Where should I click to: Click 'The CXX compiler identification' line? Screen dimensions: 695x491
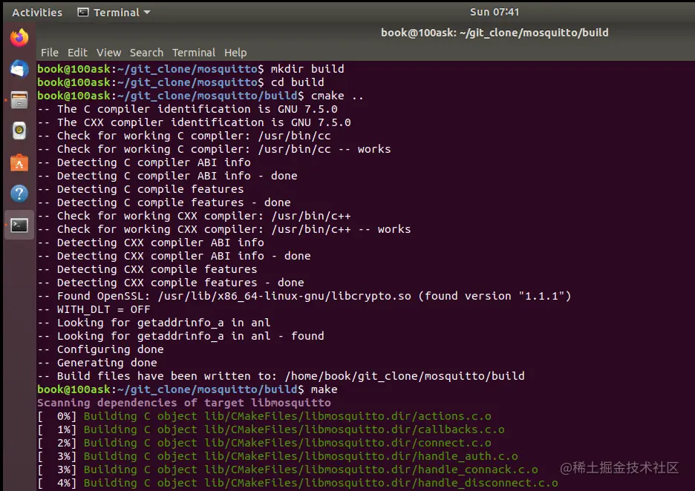coord(194,122)
